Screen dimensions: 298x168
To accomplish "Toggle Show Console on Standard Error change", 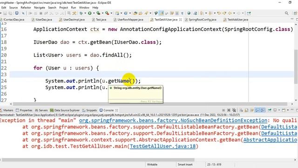I will tap(263, 110).
